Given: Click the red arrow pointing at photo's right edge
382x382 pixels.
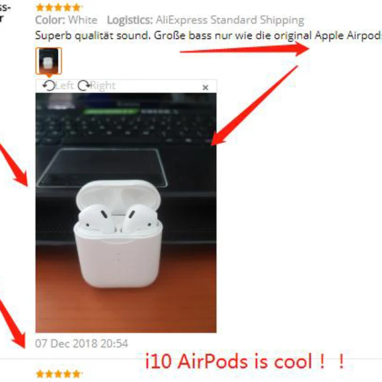Looking at the screenshot, I should (x=254, y=106).
